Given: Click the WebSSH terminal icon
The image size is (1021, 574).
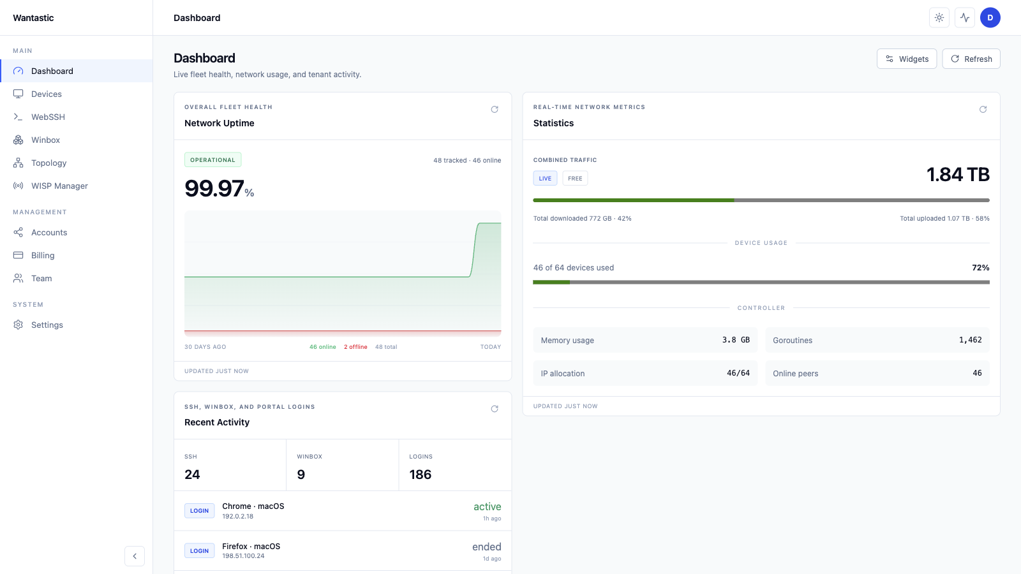Looking at the screenshot, I should point(18,117).
